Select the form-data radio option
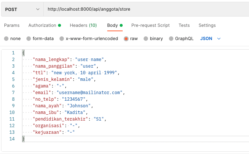The image size is (249, 154). (x=29, y=39)
